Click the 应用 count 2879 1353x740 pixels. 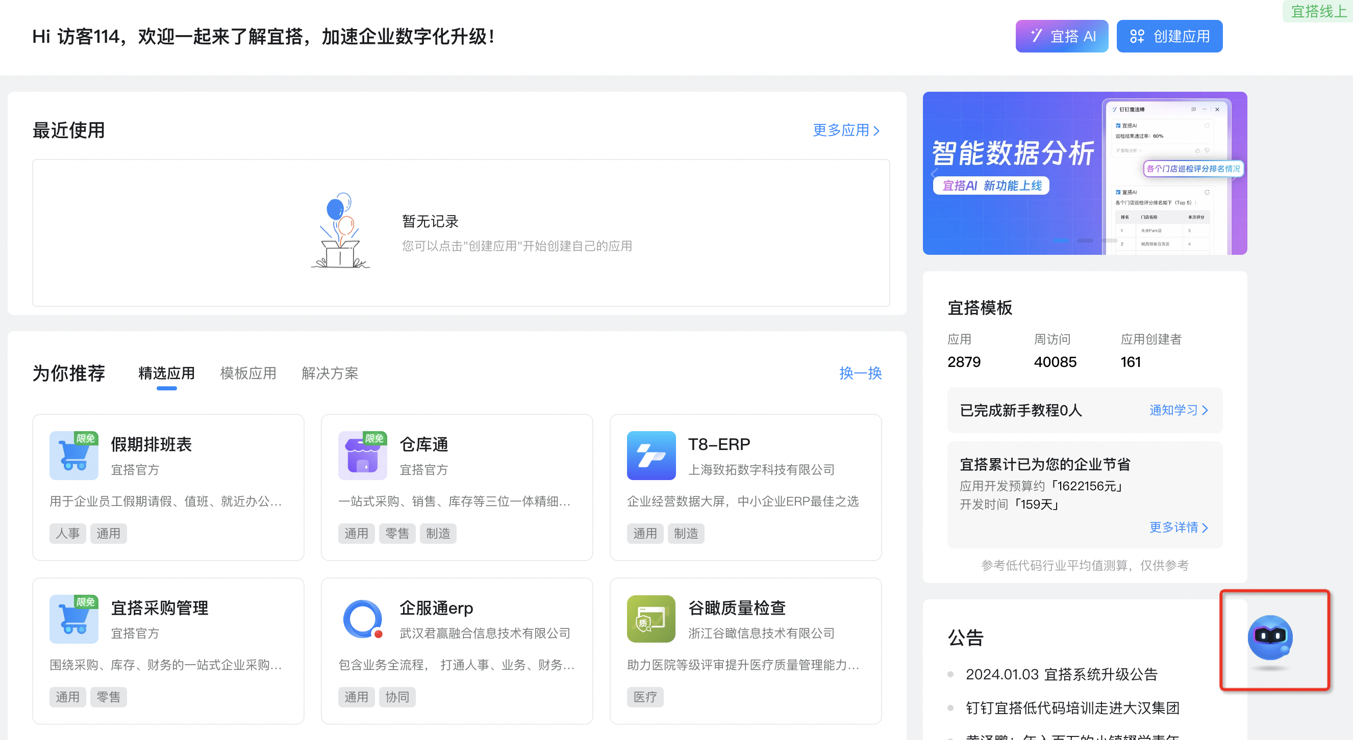pyautogui.click(x=964, y=362)
